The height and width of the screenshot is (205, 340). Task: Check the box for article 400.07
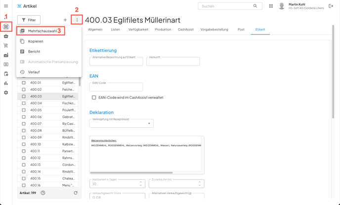pos(24,124)
